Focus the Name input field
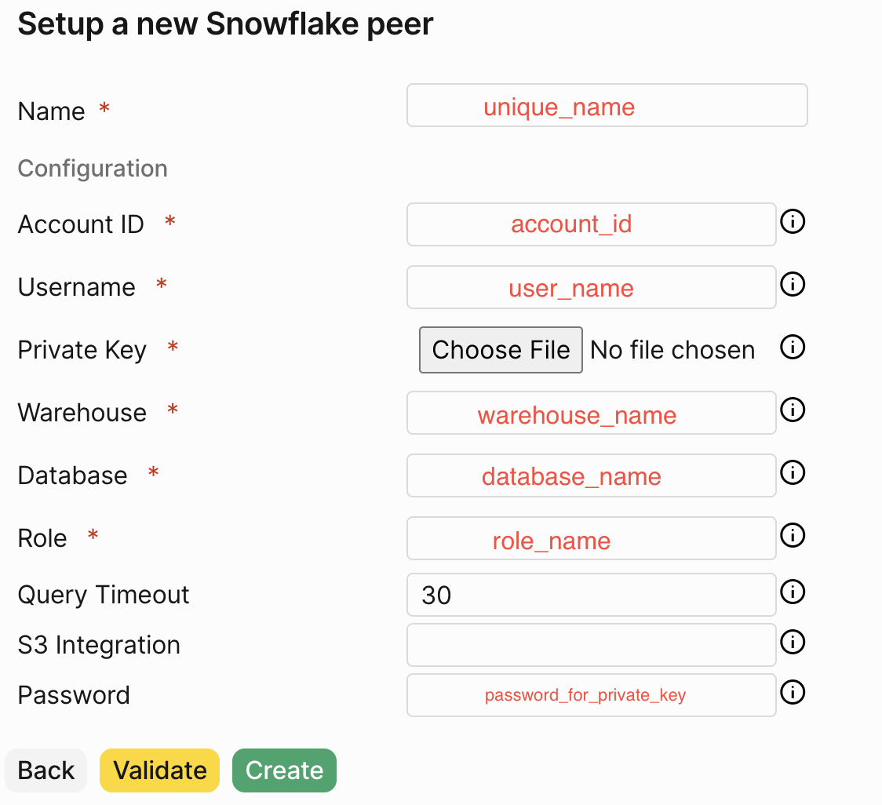The image size is (882, 805). click(x=607, y=105)
